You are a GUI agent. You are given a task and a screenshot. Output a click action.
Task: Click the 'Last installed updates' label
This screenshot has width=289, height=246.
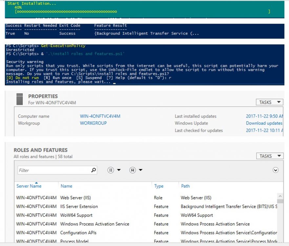click(196, 116)
